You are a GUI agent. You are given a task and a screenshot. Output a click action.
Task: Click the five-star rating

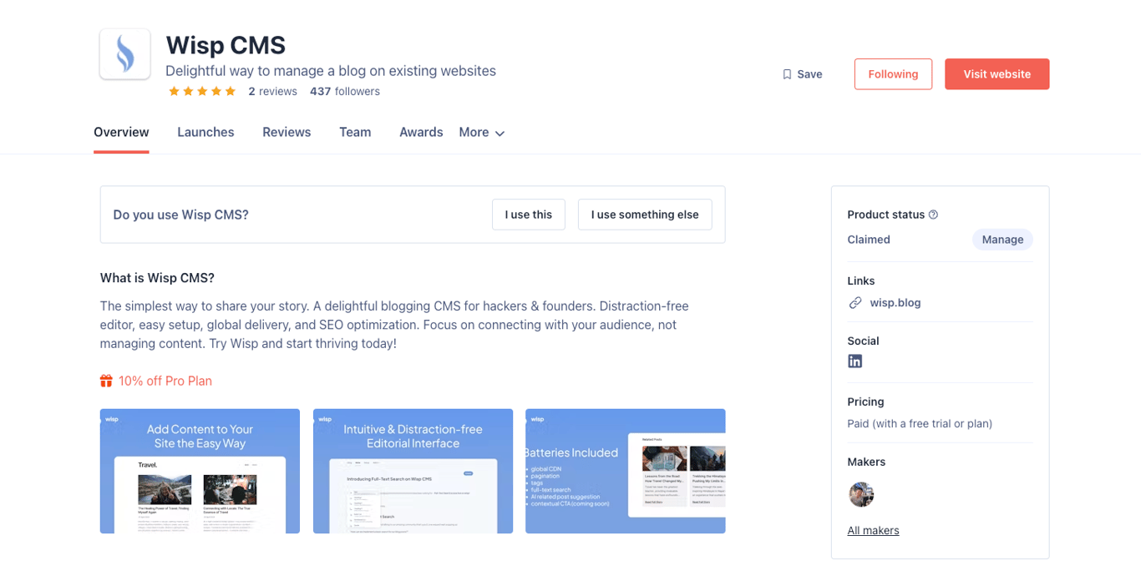coord(202,92)
